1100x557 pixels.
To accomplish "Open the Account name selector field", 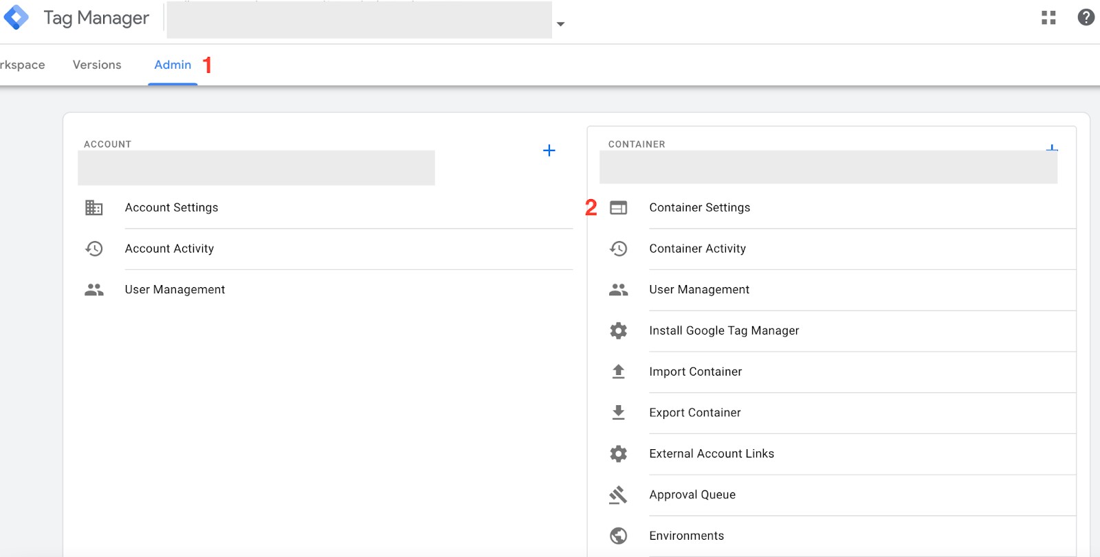I will point(256,168).
